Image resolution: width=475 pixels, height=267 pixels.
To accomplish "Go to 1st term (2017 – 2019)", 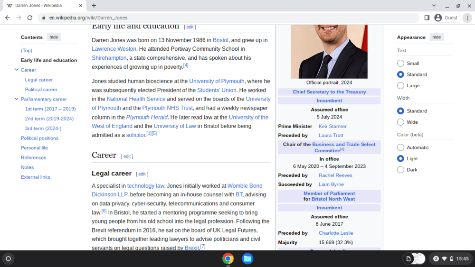I will (x=50, y=109).
